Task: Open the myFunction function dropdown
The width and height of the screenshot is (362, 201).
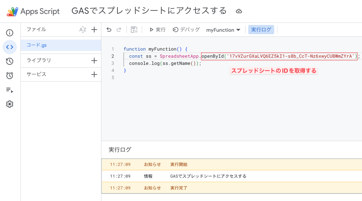Action: coord(223,30)
